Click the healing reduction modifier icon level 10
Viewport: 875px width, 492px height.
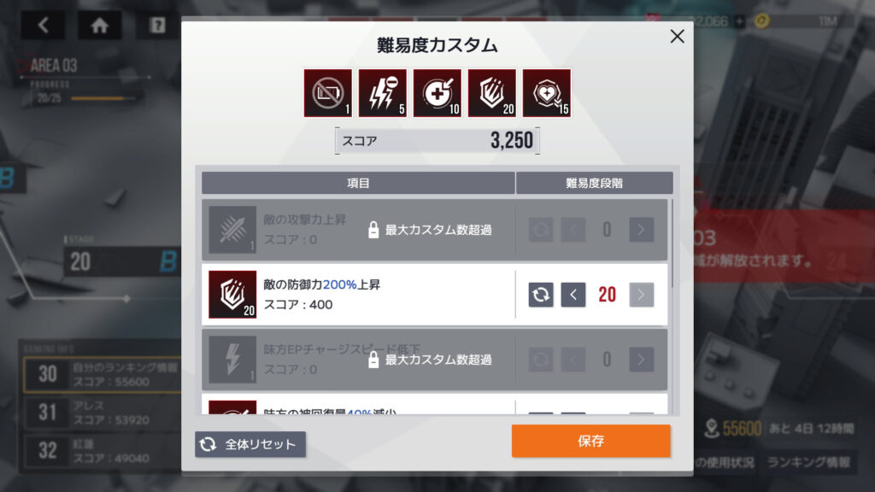(437, 93)
